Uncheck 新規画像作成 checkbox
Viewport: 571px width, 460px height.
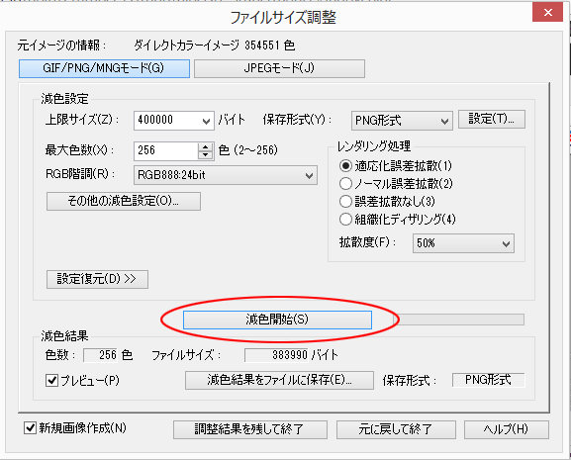pos(30,428)
